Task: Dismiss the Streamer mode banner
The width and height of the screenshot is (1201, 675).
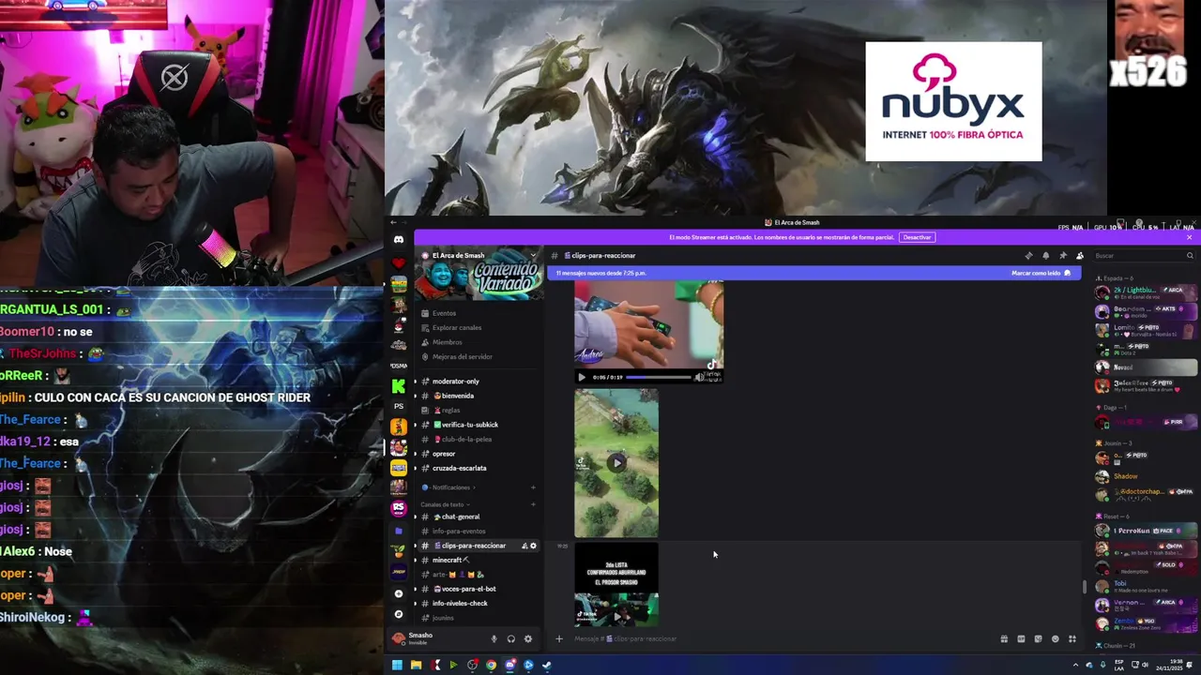Action: (1190, 237)
